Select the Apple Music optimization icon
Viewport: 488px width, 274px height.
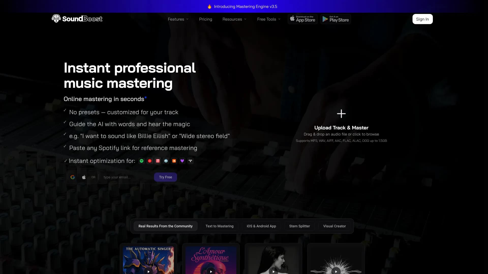158,161
